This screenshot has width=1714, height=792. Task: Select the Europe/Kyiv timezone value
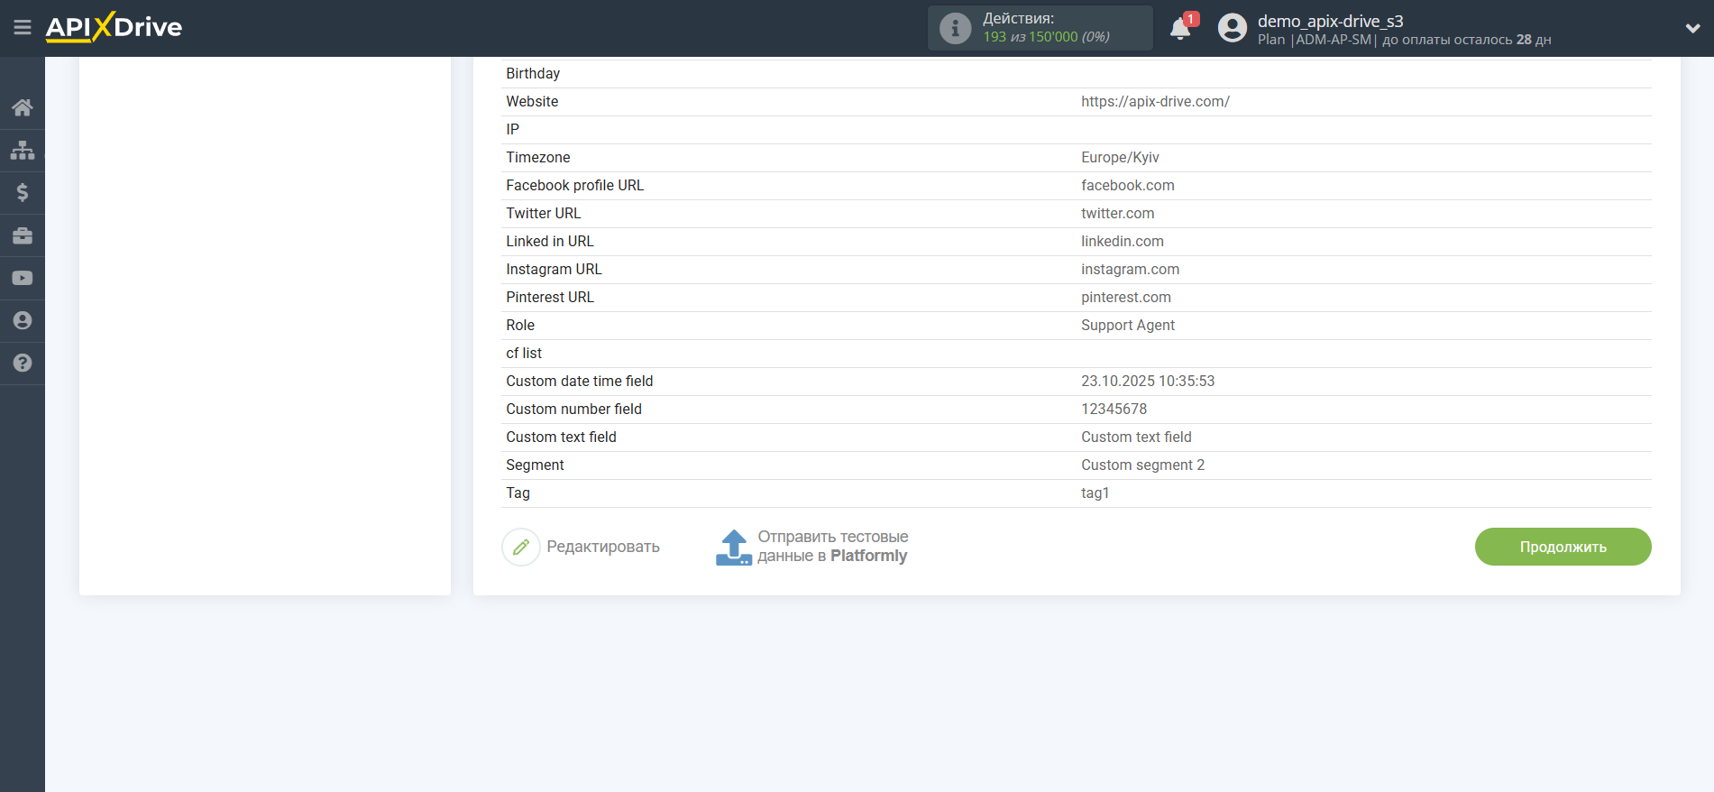(x=1120, y=158)
